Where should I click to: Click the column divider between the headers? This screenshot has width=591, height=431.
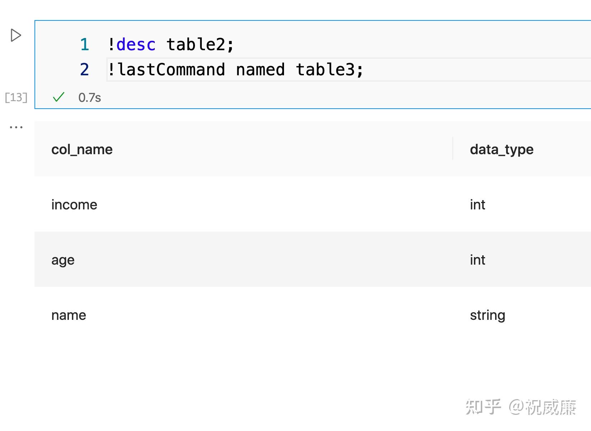click(453, 148)
